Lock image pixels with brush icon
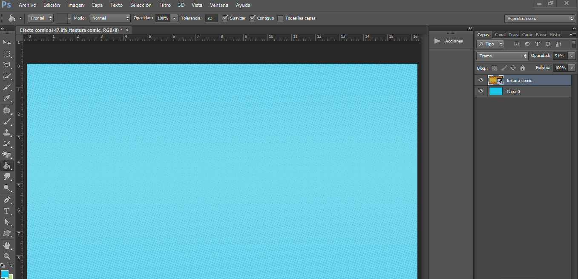This screenshot has width=578, height=279. [503, 68]
